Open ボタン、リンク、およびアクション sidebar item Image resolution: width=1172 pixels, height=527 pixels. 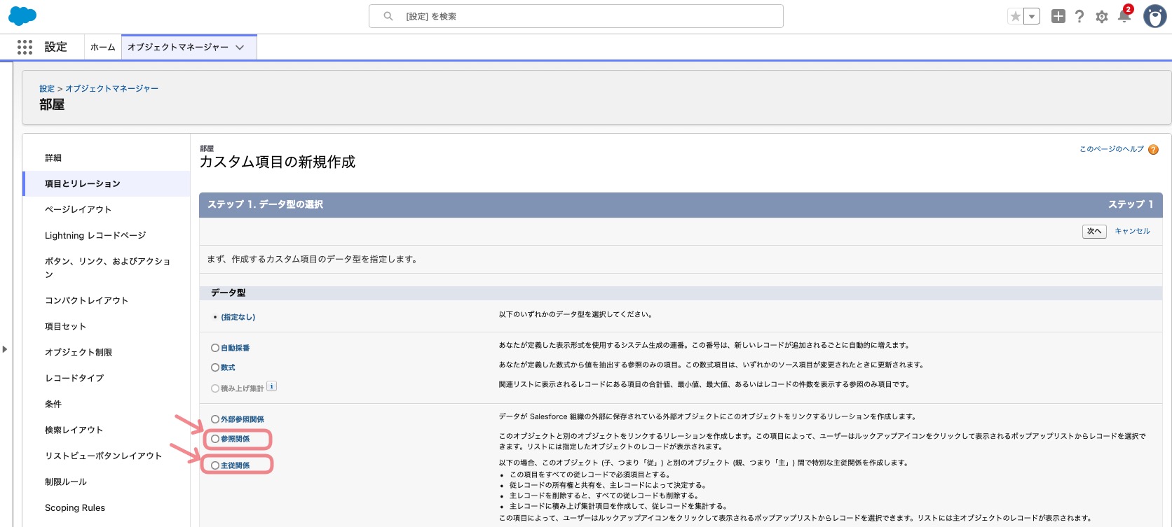coord(107,267)
